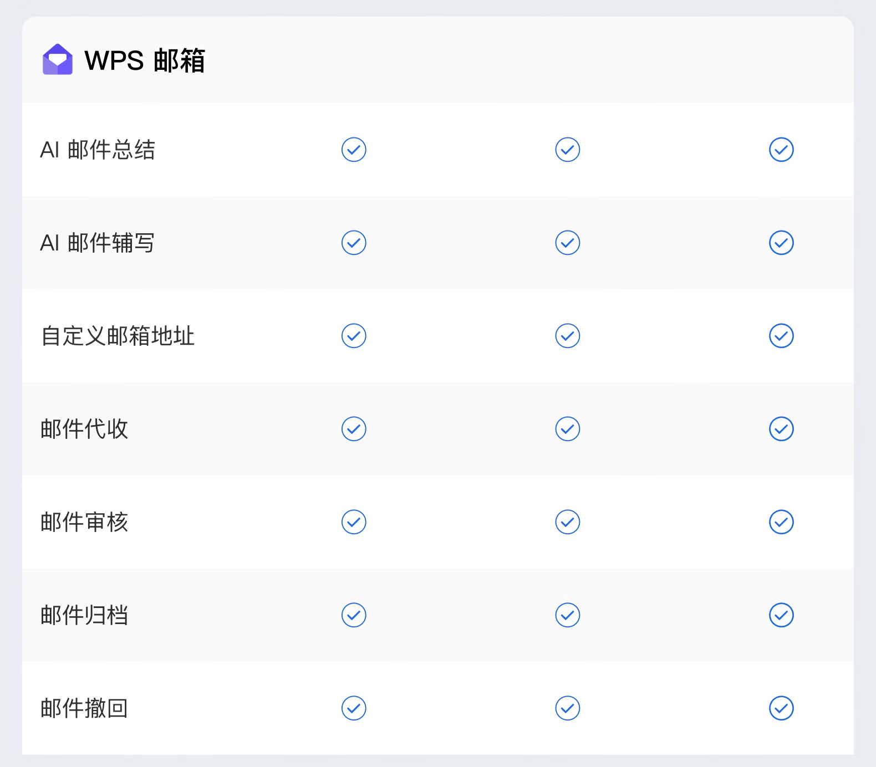Click first-column checkmark for 自定义邮箱地址
This screenshot has width=876, height=767.
tap(354, 336)
